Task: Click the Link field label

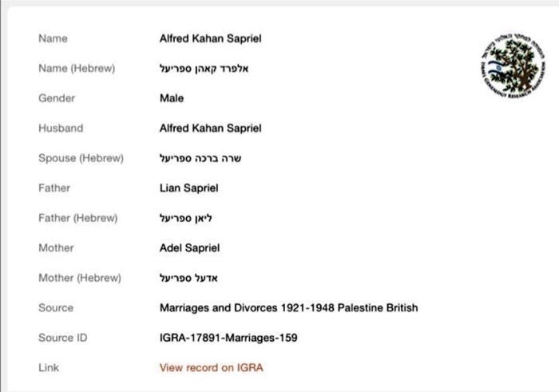Action: click(x=49, y=368)
